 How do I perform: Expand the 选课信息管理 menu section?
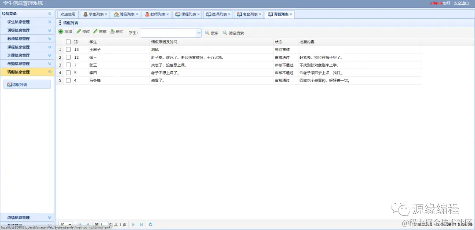[x=50, y=55]
